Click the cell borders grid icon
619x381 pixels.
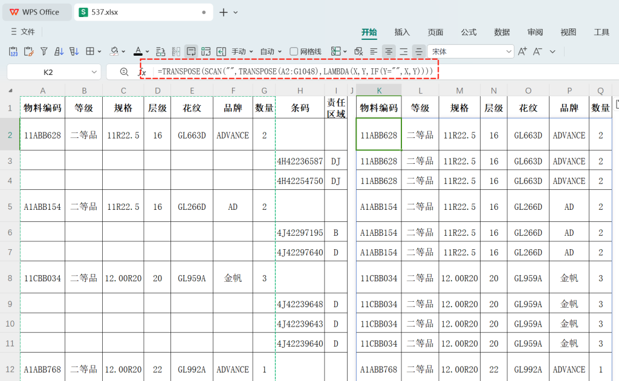click(90, 51)
